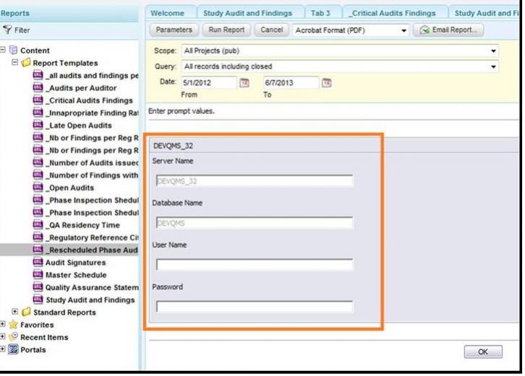Click the Filter funnel icon
This screenshot has width=525, height=376.
[x=7, y=30]
